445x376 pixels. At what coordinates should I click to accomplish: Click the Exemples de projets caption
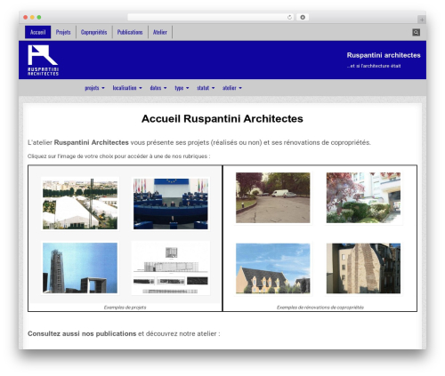pos(125,308)
